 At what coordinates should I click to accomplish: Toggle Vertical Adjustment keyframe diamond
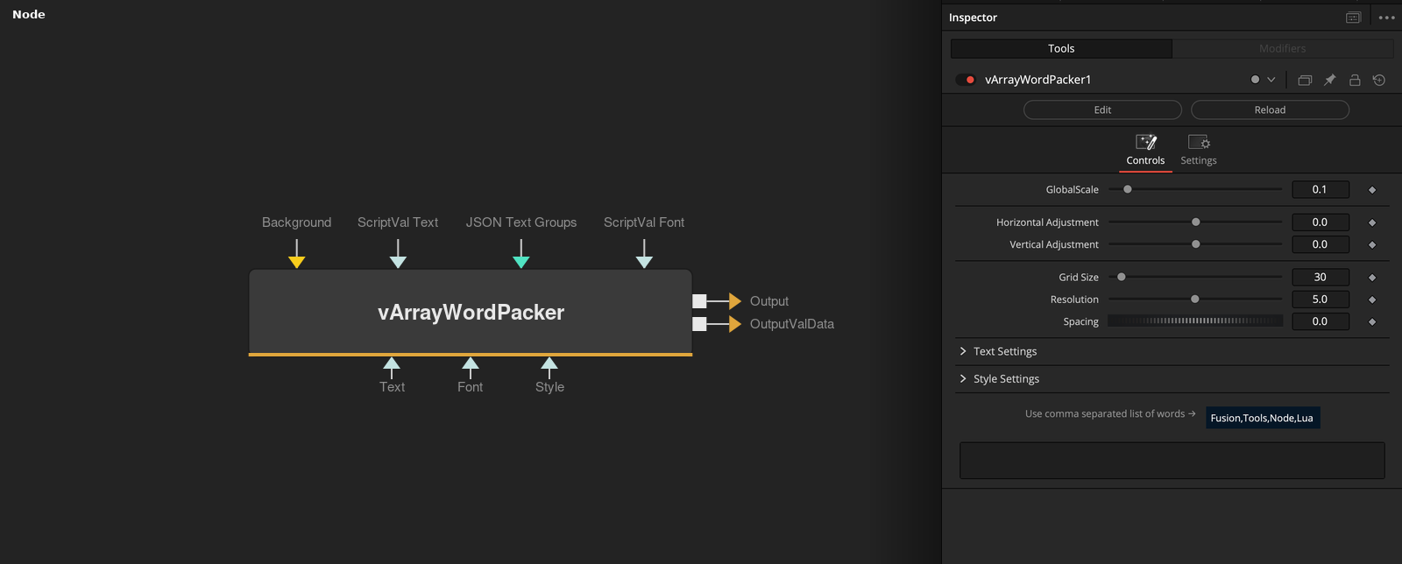[x=1372, y=245]
